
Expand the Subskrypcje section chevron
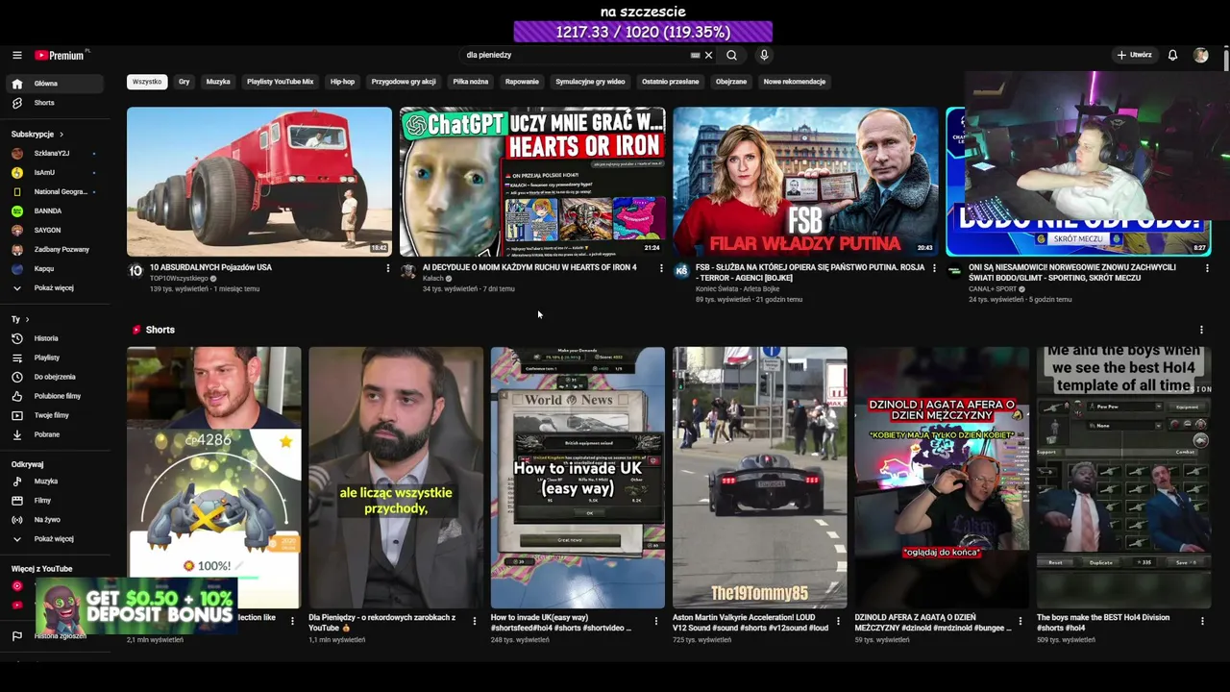coord(61,135)
